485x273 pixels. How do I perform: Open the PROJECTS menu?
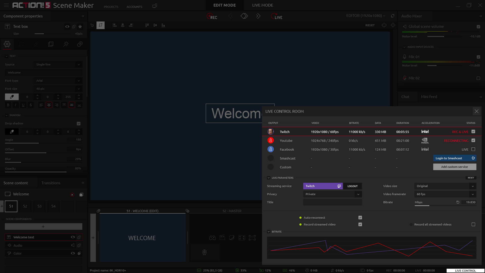coord(111,7)
